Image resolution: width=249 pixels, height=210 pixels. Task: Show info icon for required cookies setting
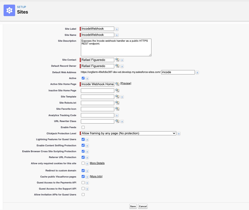point(87,163)
